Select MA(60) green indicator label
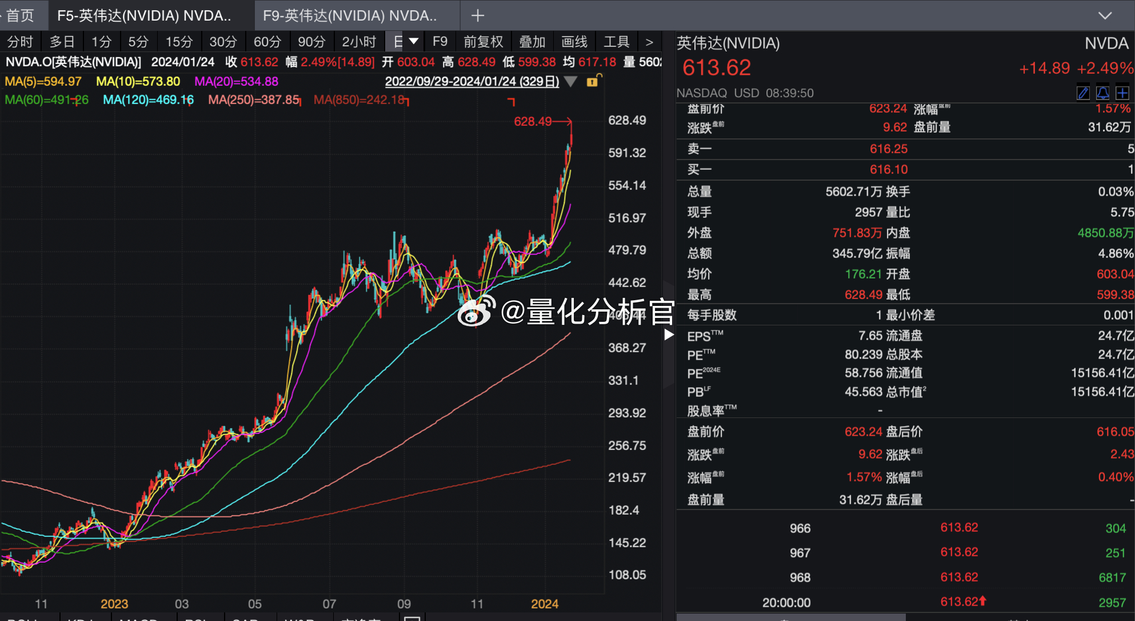 point(46,99)
